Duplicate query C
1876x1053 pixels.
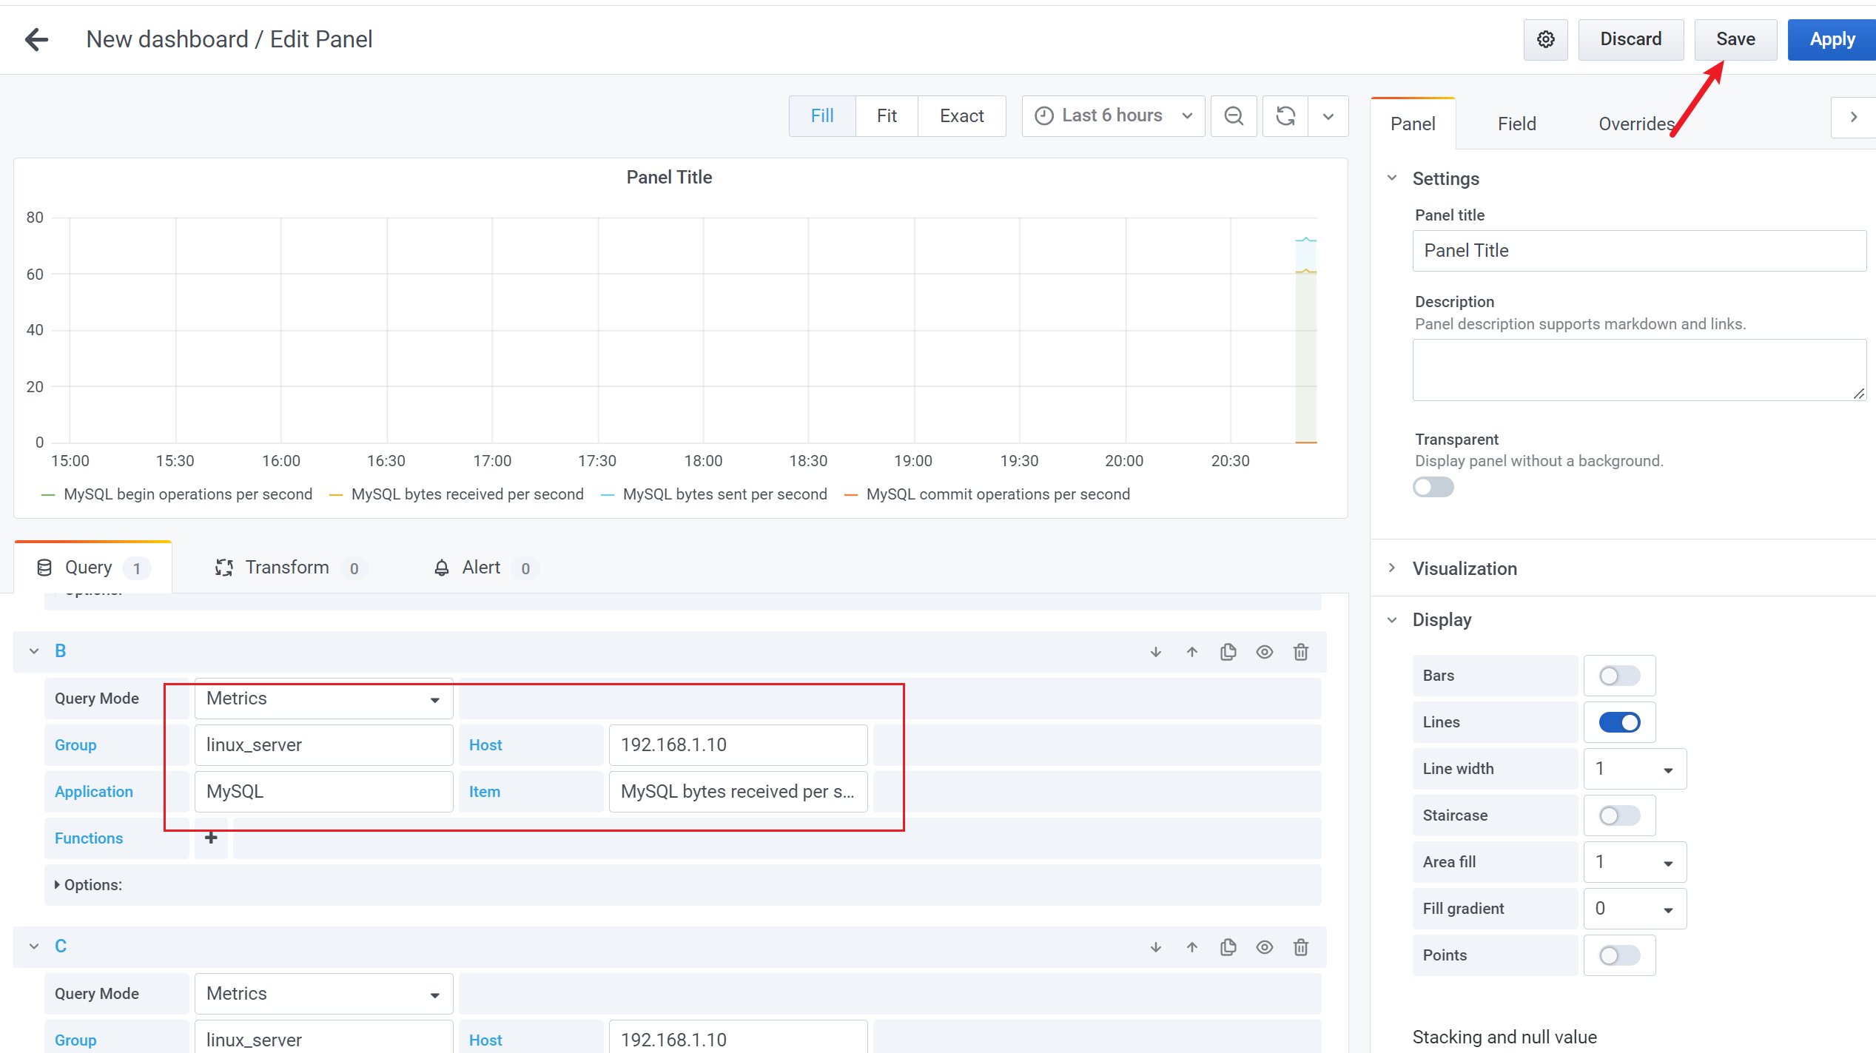1228,947
